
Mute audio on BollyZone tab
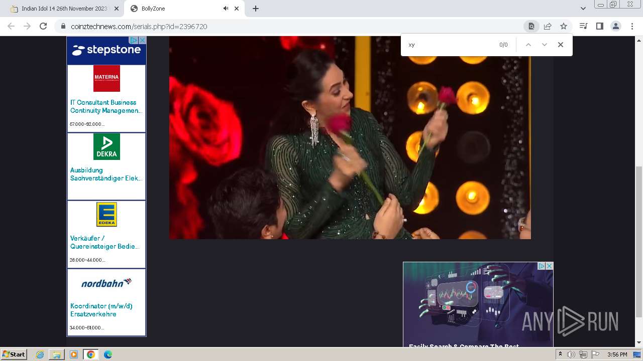[226, 9]
